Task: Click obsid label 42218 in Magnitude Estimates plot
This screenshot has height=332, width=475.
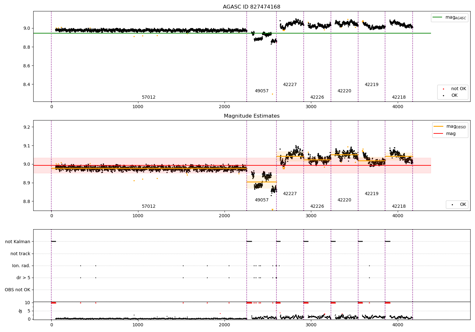Action: (399, 206)
